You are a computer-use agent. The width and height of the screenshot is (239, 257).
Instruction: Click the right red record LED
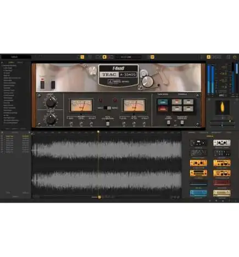[115, 100]
